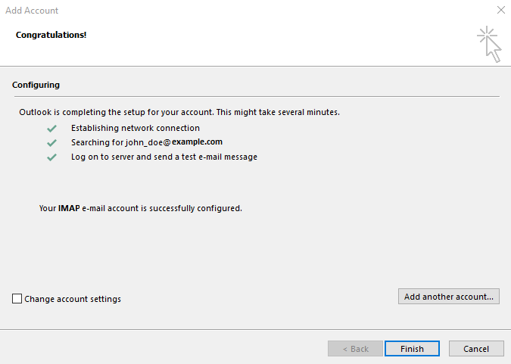The image size is (511, 364).
Task: Select the Configuring section heading
Action: [36, 85]
